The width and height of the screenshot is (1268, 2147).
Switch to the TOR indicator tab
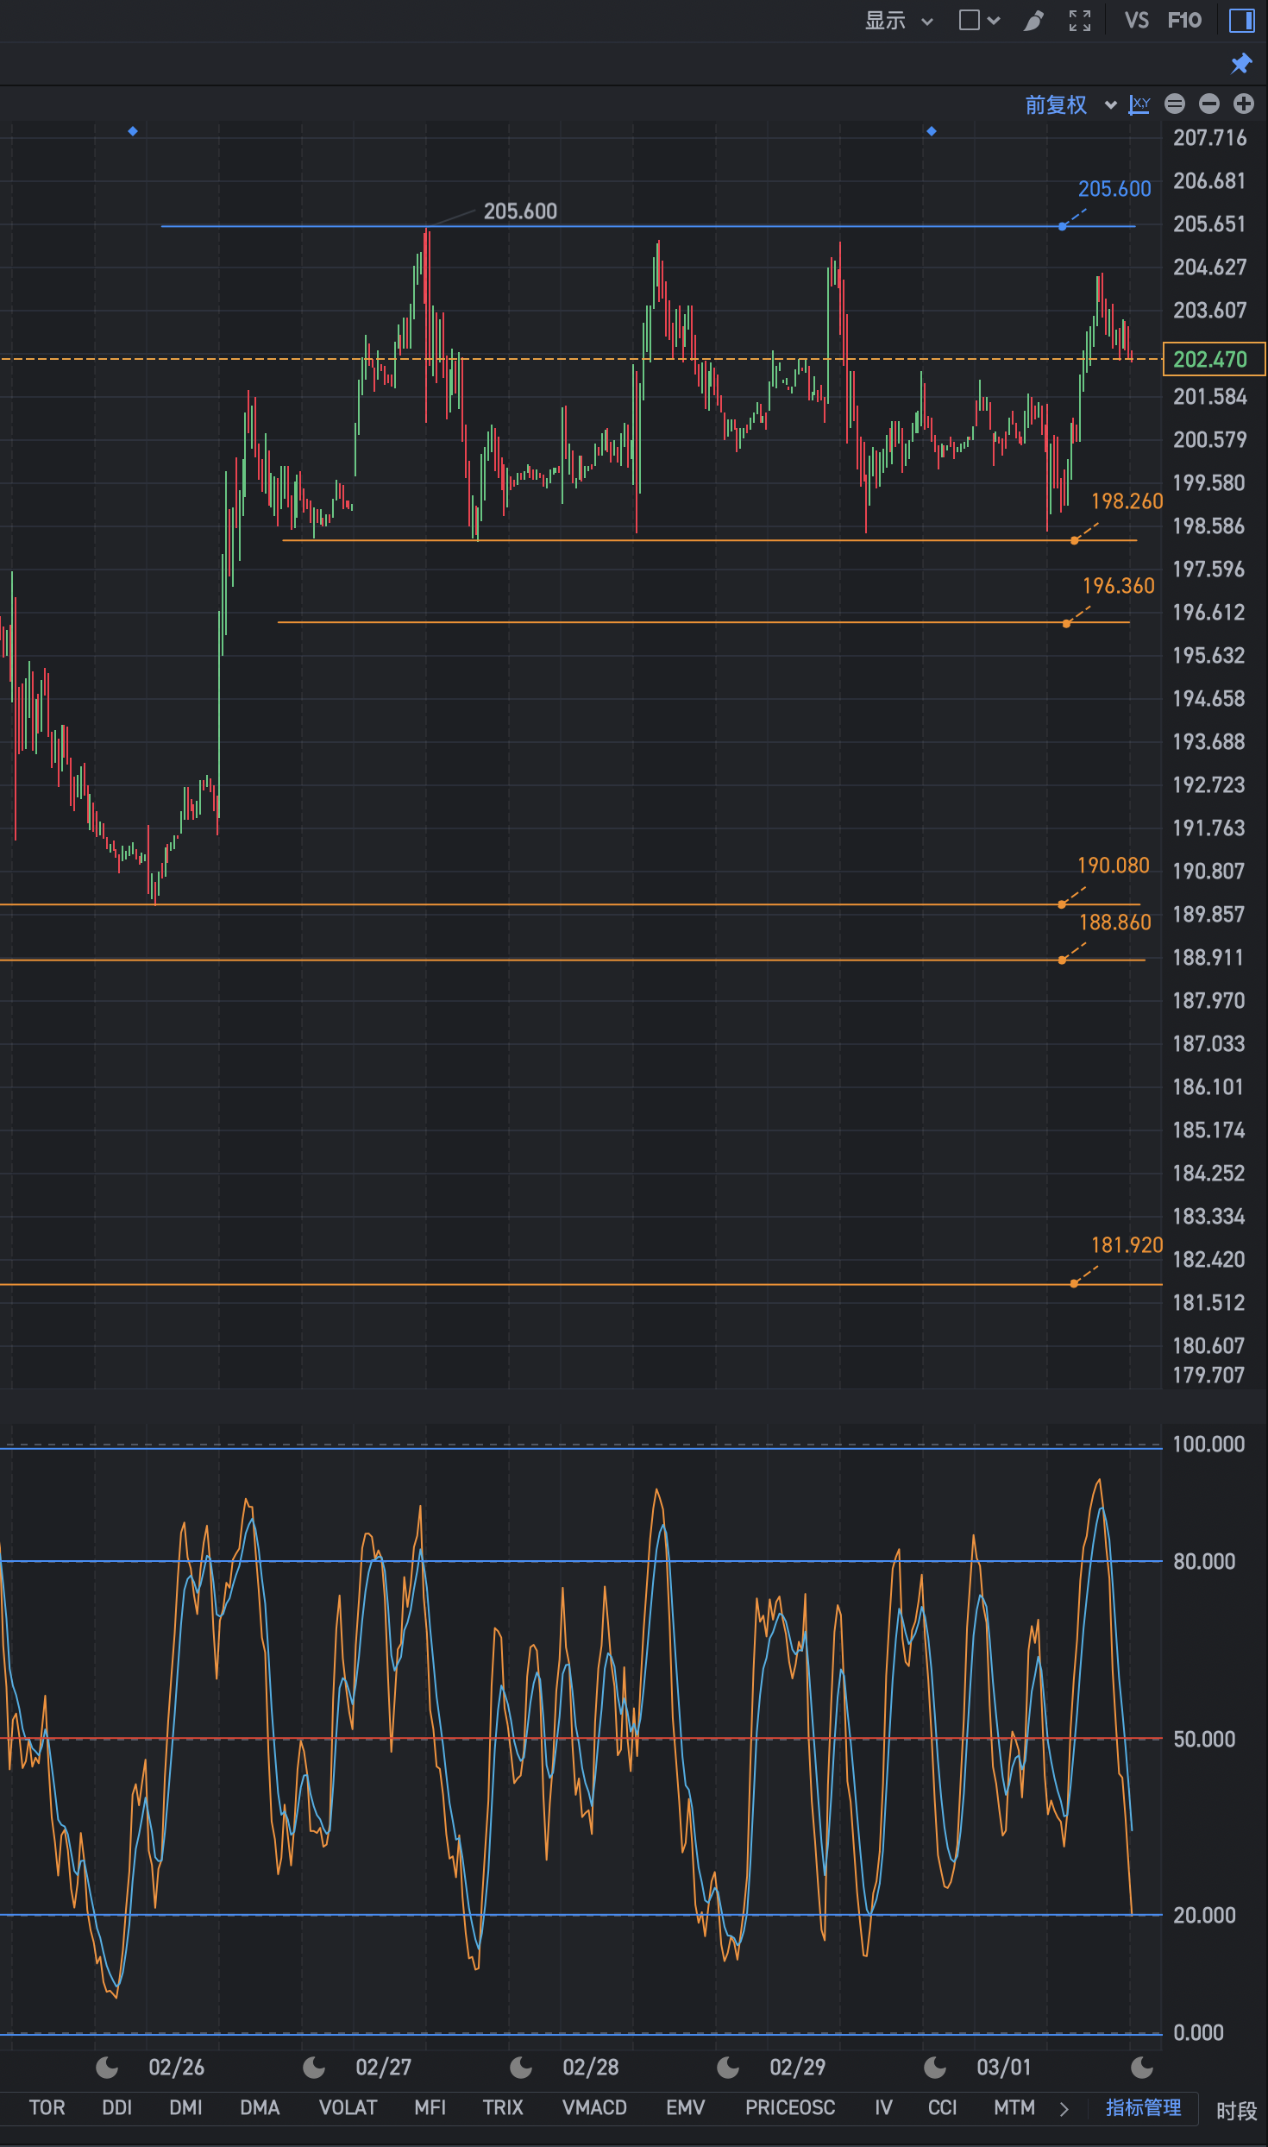coord(47,2107)
